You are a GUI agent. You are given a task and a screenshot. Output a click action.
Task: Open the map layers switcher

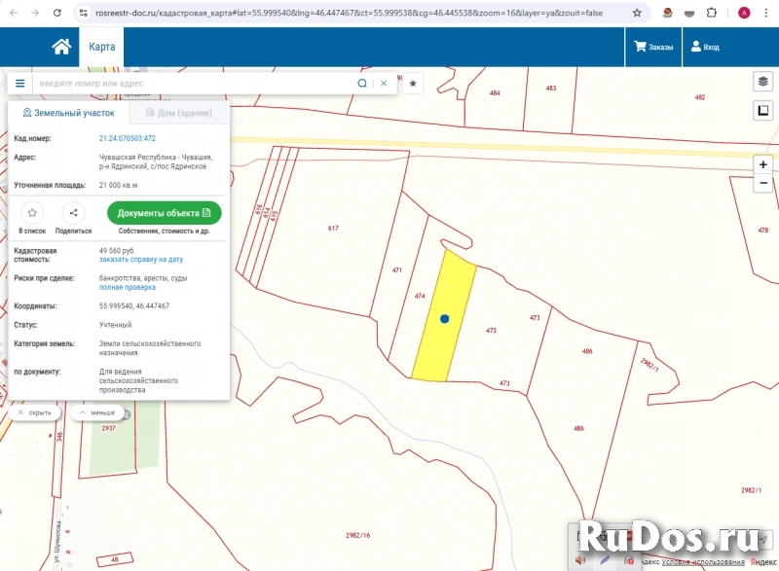(762, 82)
